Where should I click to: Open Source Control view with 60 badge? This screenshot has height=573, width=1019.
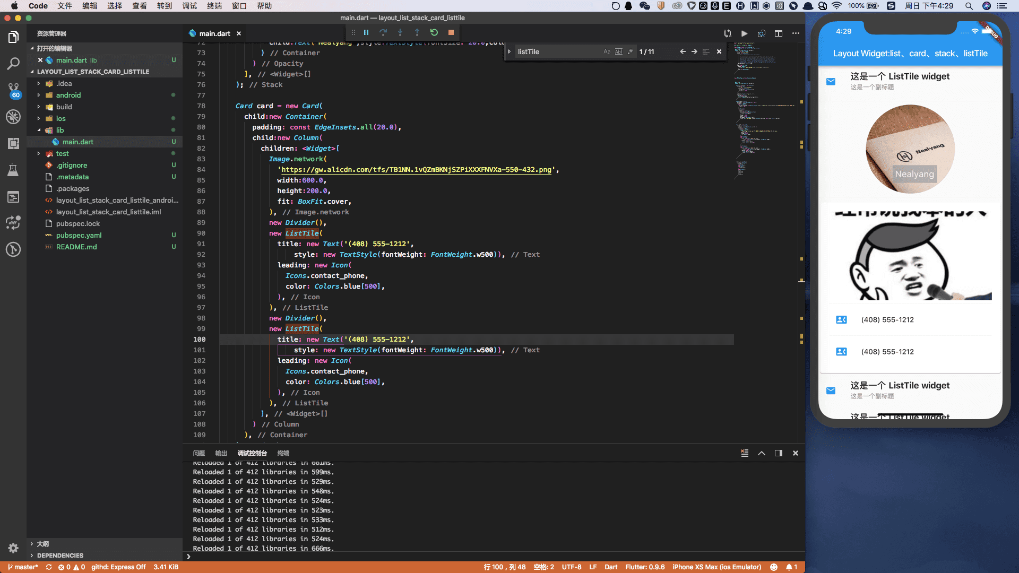[13, 89]
